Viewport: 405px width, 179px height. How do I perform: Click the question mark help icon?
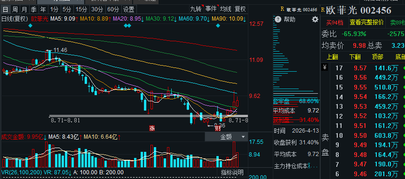pos(278,19)
